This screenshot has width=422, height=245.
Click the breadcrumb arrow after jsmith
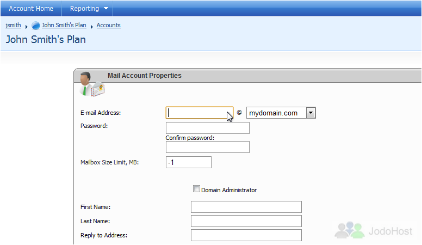(x=26, y=27)
